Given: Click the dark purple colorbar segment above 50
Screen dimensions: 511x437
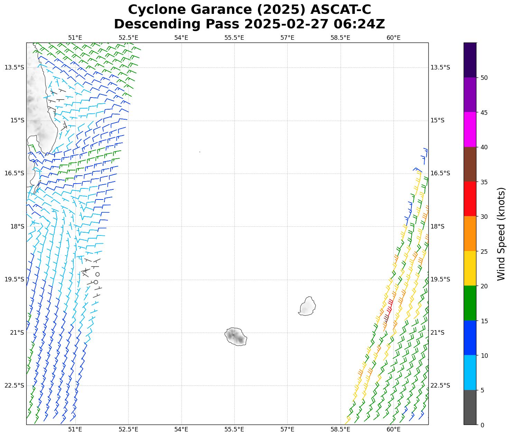Looking at the screenshot, I should [470, 60].
